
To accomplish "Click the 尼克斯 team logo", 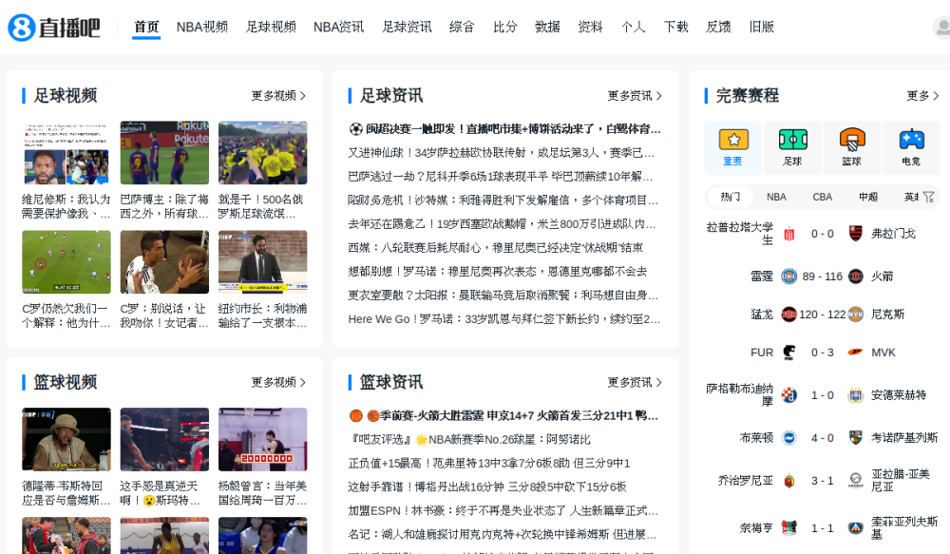I will pyautogui.click(x=856, y=314).
